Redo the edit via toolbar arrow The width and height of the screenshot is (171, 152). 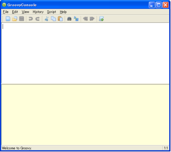click(x=38, y=19)
